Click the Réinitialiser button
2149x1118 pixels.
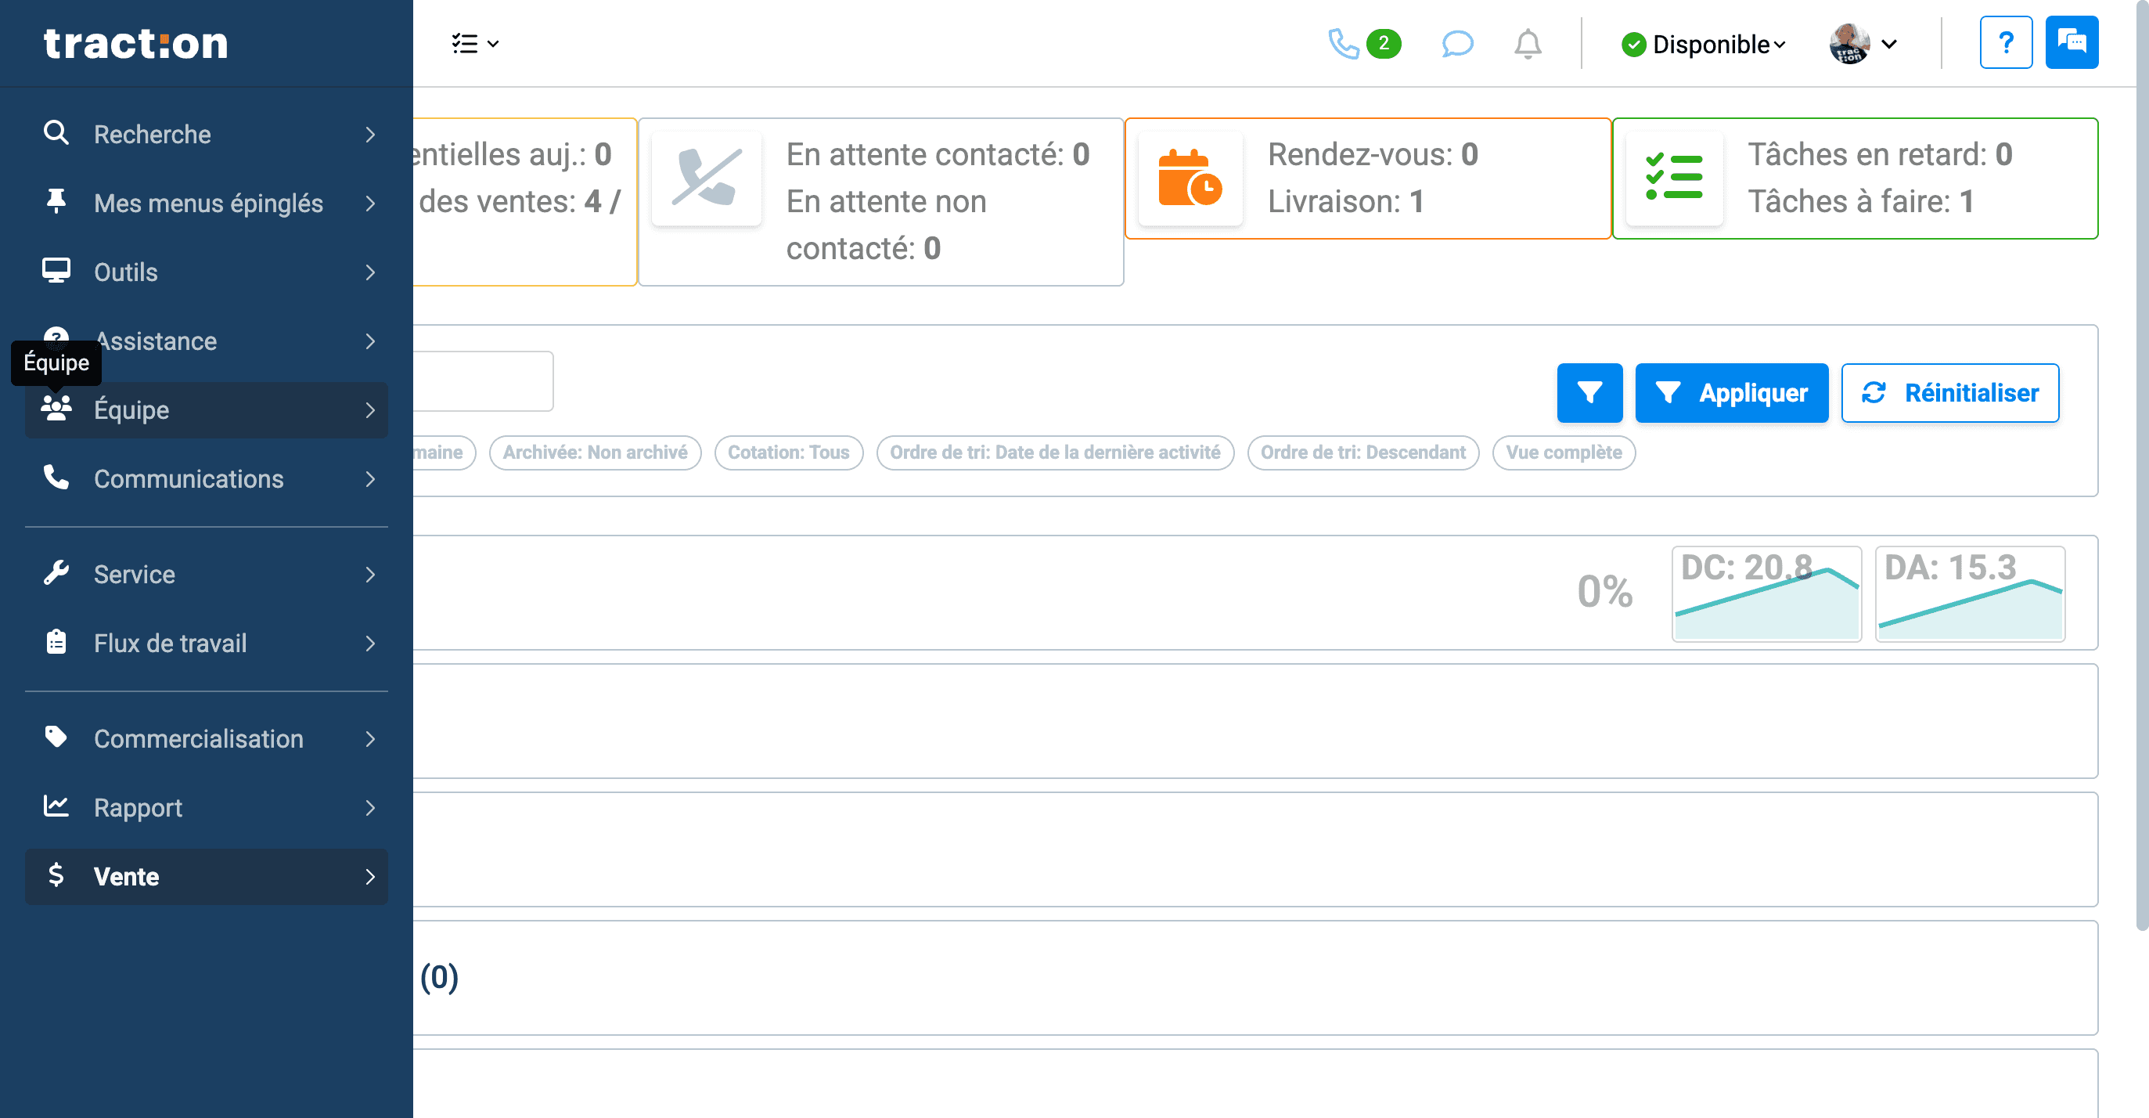point(1949,392)
